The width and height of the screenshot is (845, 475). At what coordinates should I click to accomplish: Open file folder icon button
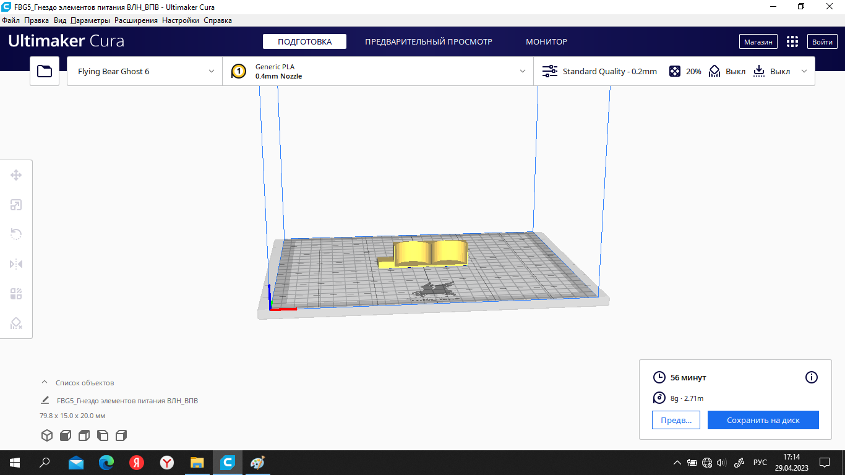45,71
